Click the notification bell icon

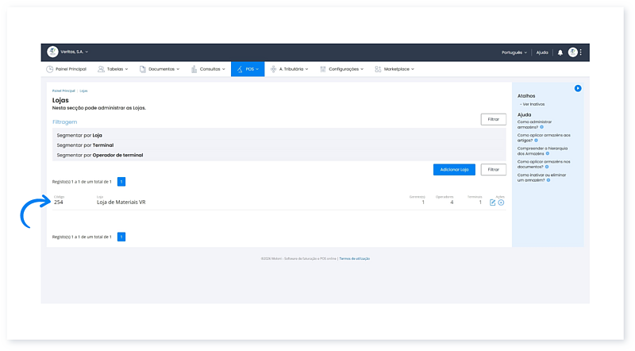coord(560,52)
